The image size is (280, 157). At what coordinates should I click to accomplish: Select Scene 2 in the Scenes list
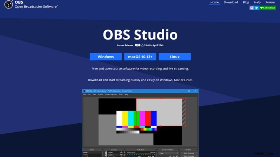click(92, 155)
